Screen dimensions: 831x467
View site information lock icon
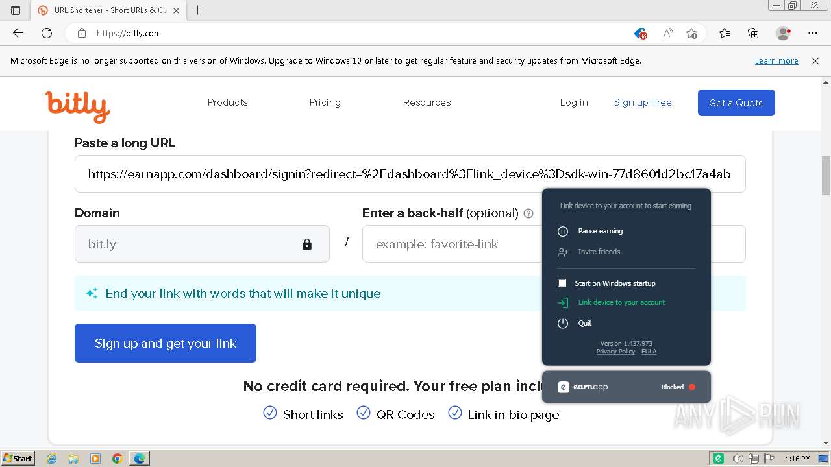click(81, 33)
